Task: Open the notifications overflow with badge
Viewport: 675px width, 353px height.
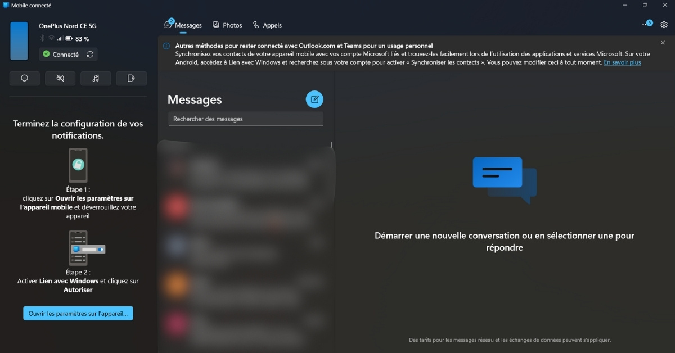Action: [647, 24]
